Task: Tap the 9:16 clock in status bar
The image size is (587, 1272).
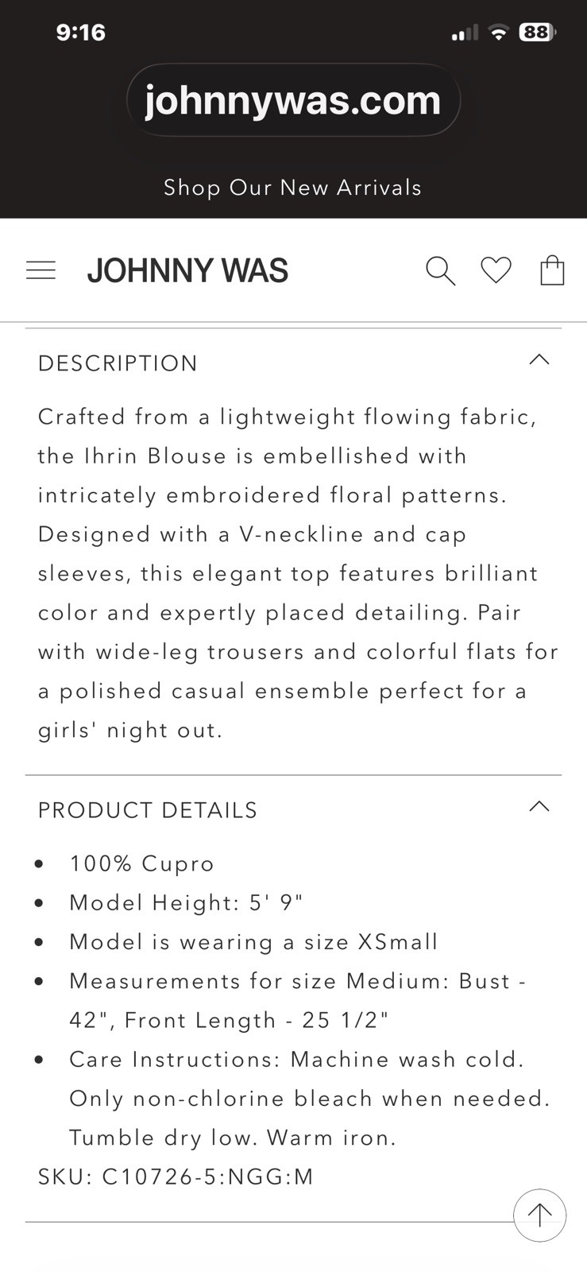Action: pos(81,33)
